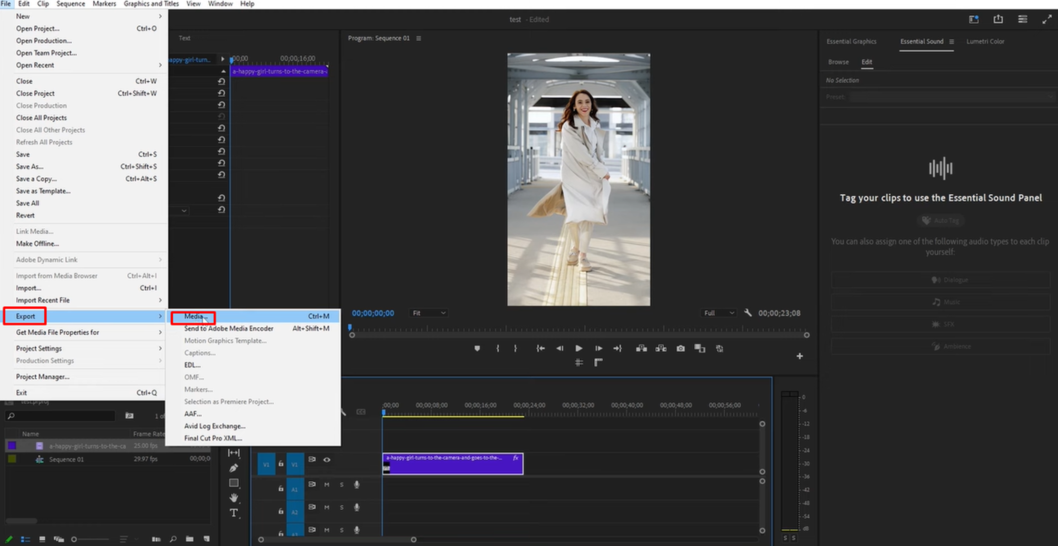
Task: Select the Pen tool in the timeline toolbar
Action: (x=233, y=468)
